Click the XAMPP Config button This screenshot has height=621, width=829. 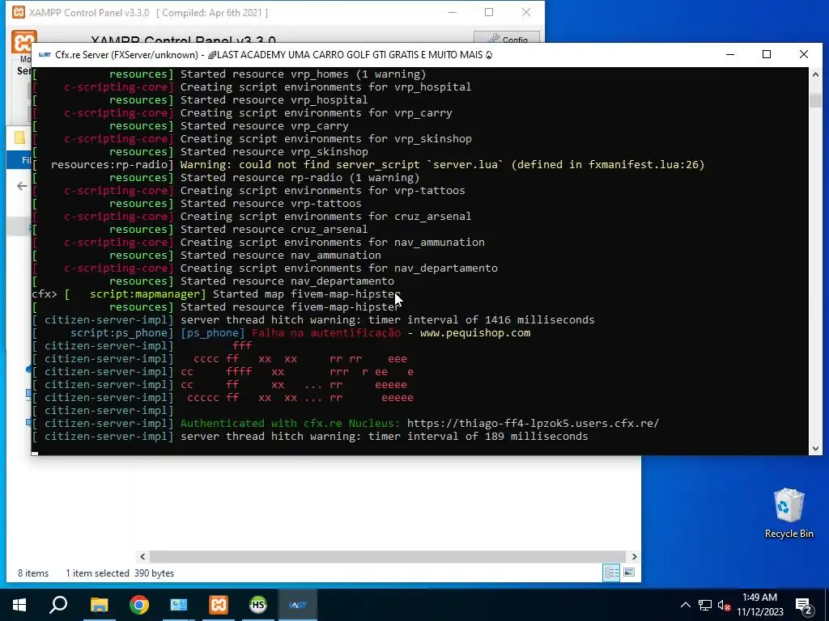click(x=507, y=39)
